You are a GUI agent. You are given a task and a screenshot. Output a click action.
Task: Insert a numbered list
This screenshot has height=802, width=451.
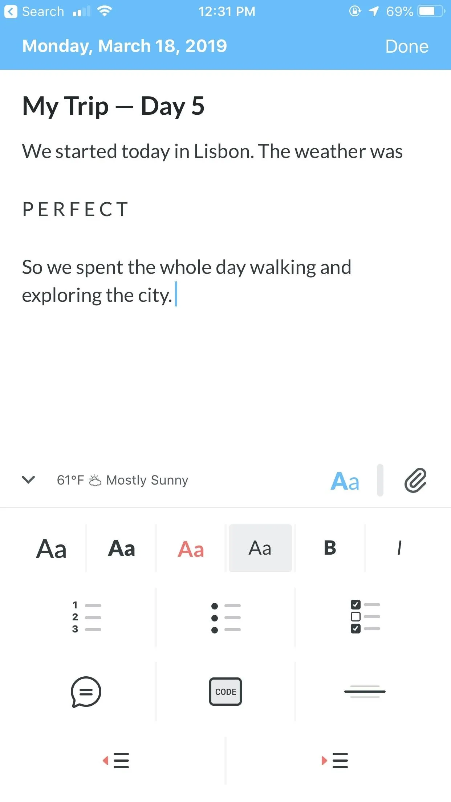pyautogui.click(x=86, y=617)
